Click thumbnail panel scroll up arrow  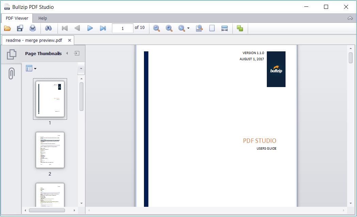[82, 79]
